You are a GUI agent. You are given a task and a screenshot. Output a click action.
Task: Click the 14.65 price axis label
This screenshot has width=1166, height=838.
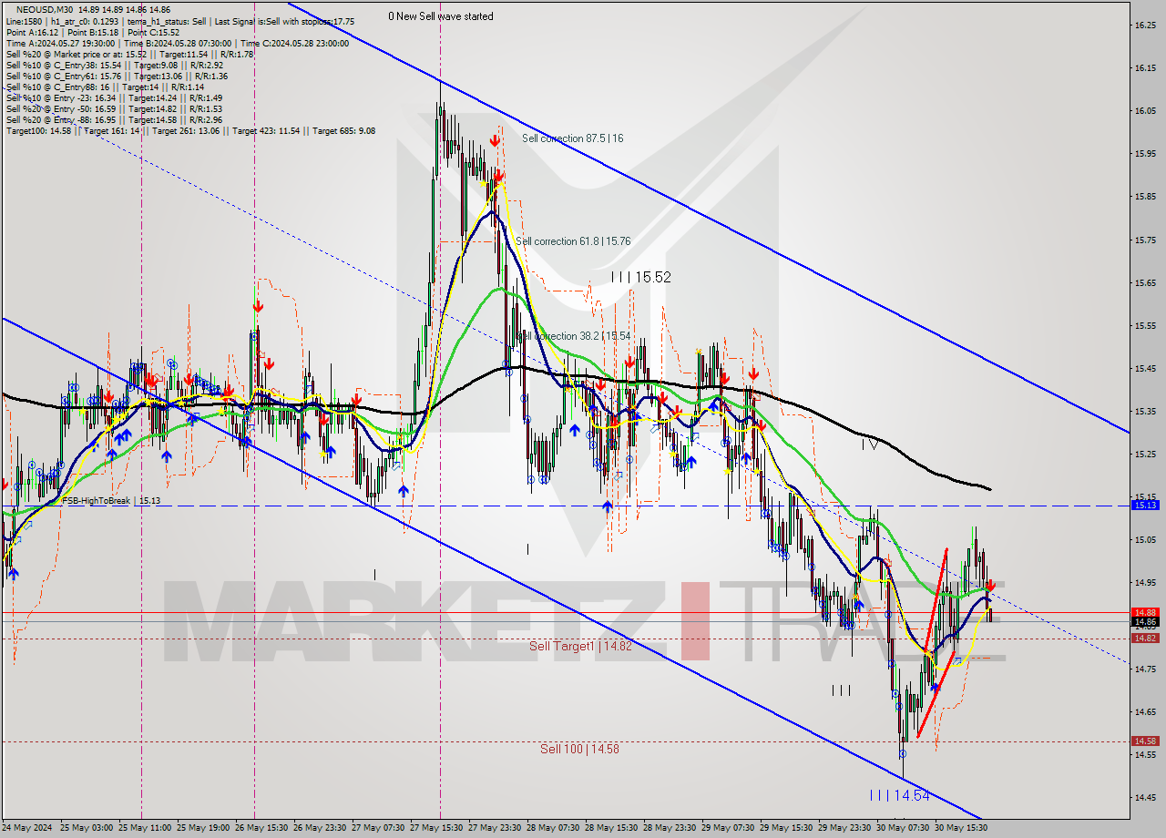(1144, 711)
